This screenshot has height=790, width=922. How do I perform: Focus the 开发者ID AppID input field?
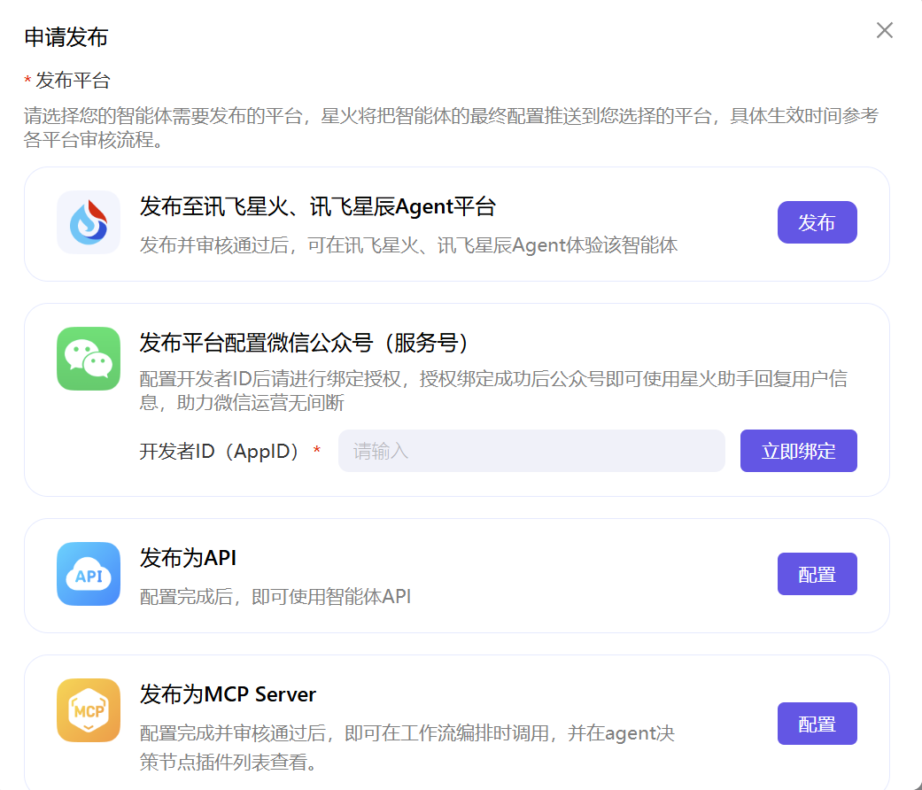pyautogui.click(x=531, y=451)
